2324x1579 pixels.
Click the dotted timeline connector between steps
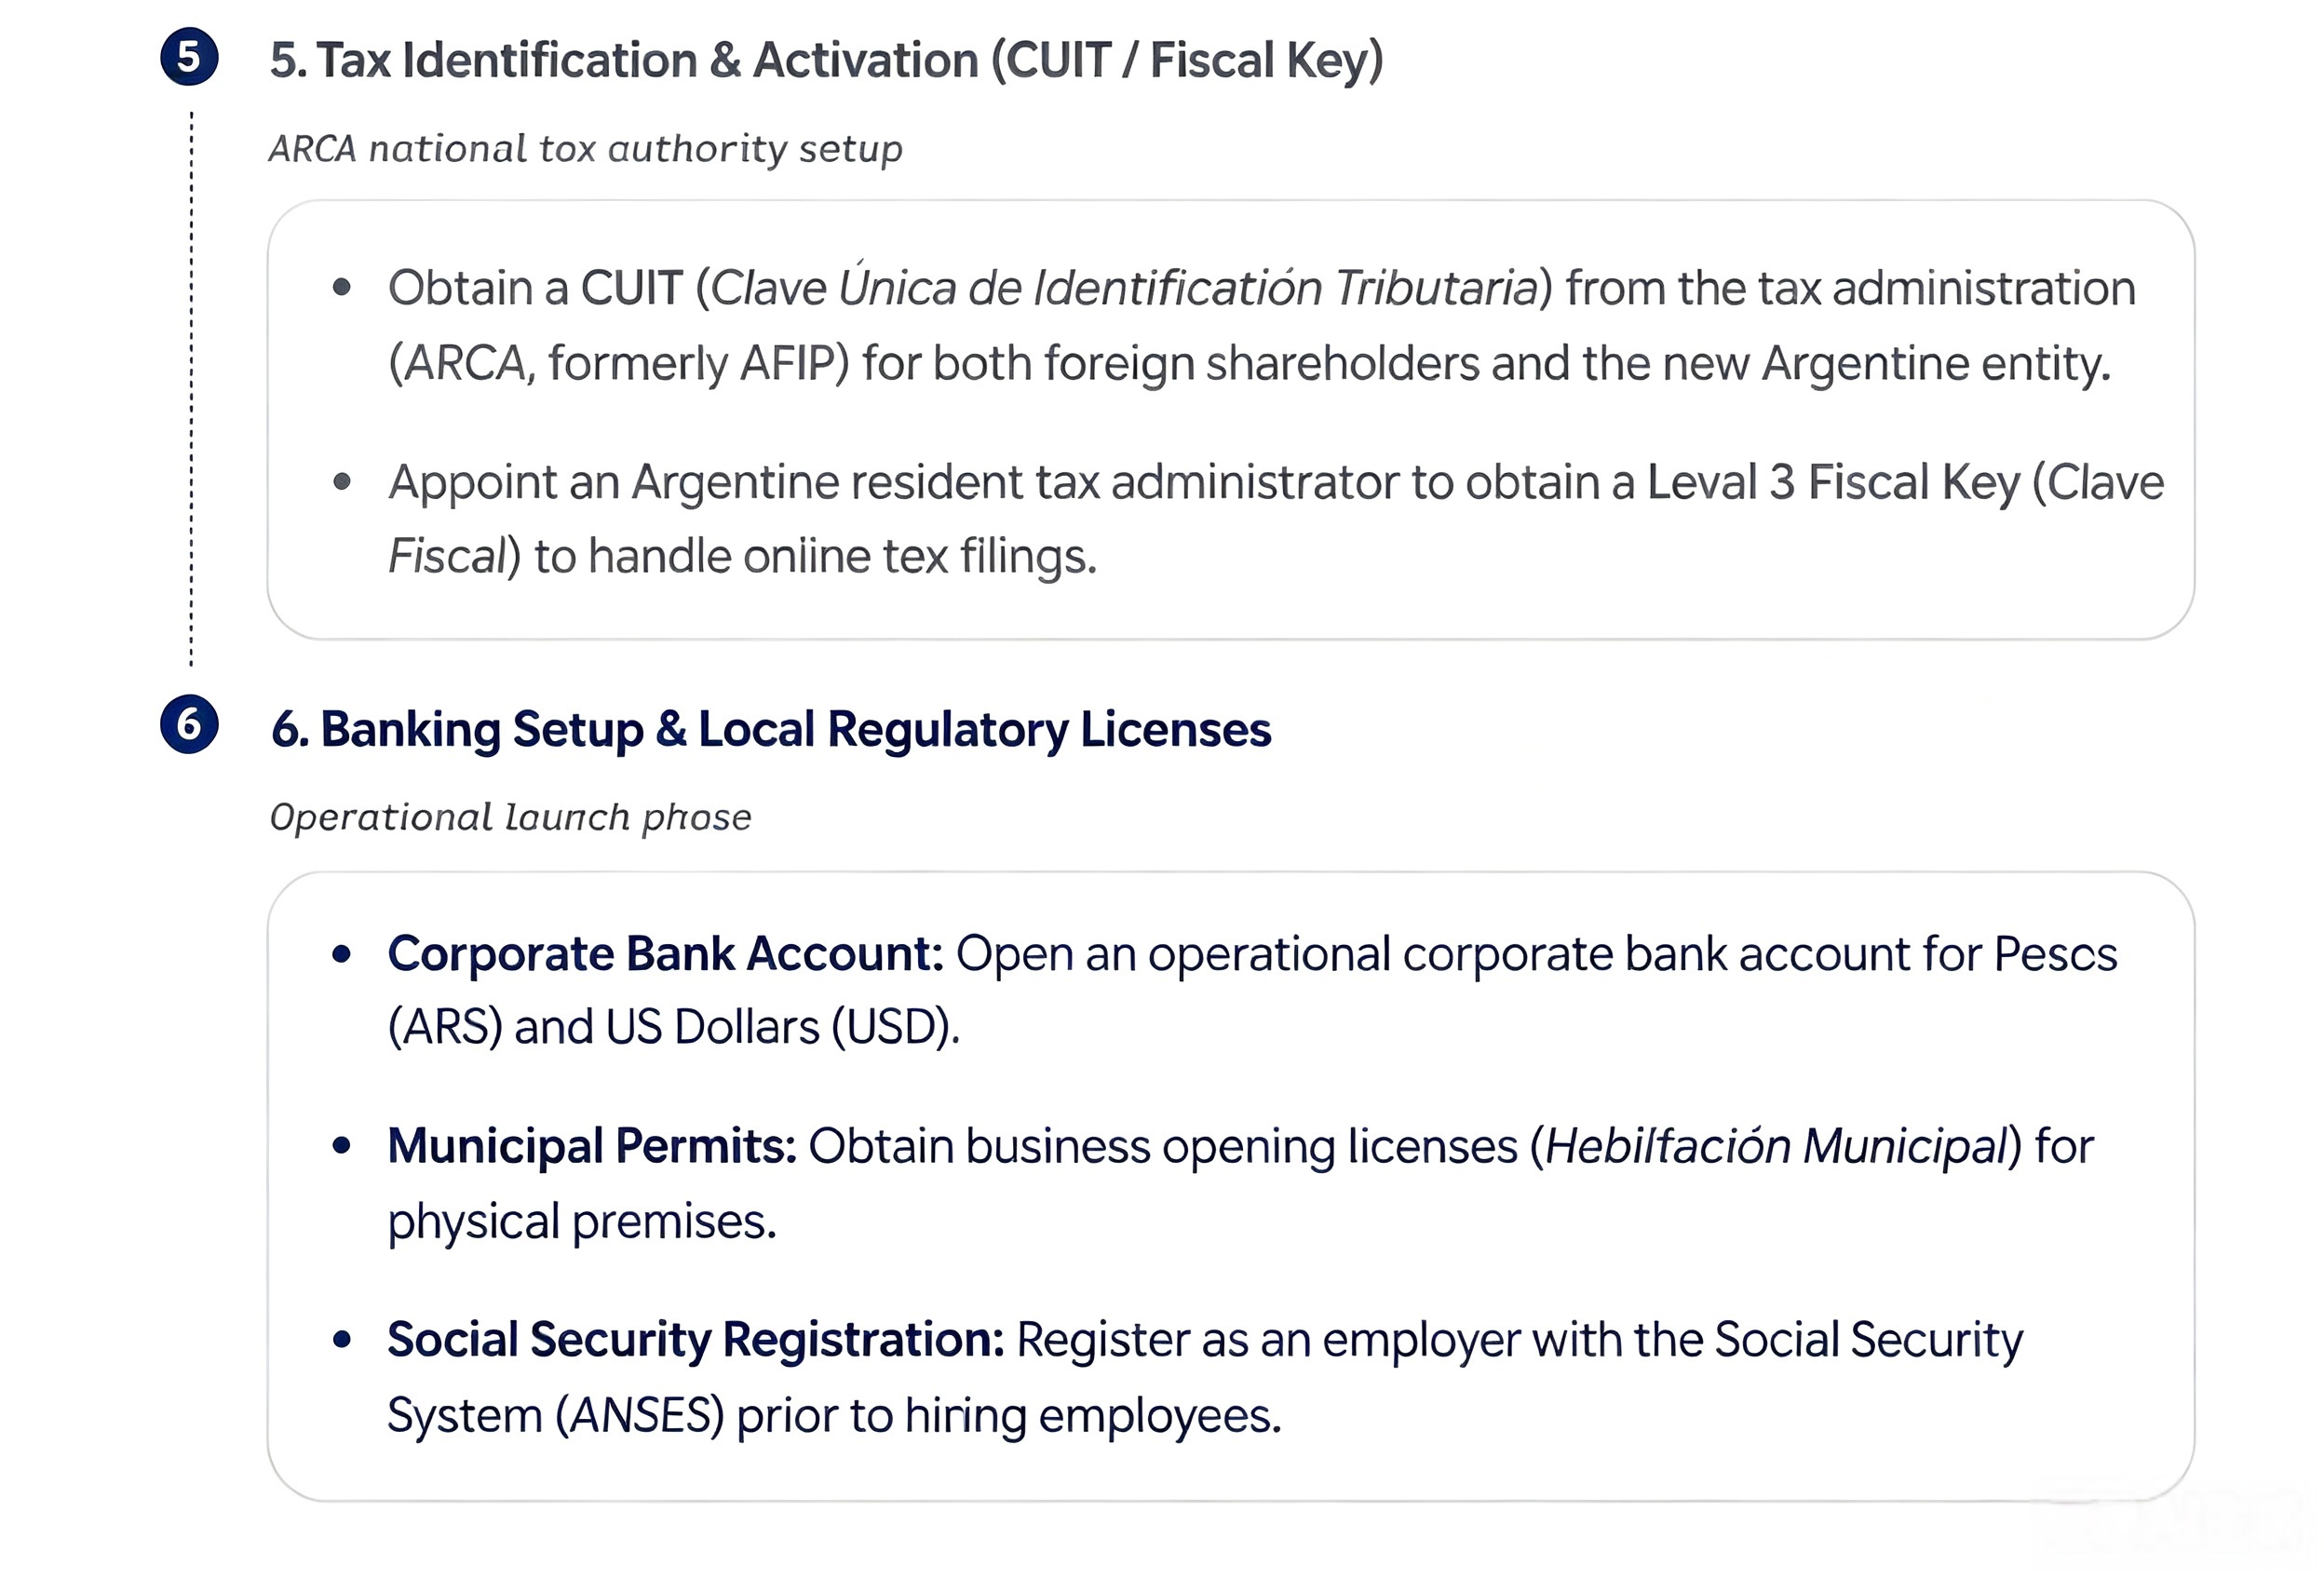tap(191, 388)
